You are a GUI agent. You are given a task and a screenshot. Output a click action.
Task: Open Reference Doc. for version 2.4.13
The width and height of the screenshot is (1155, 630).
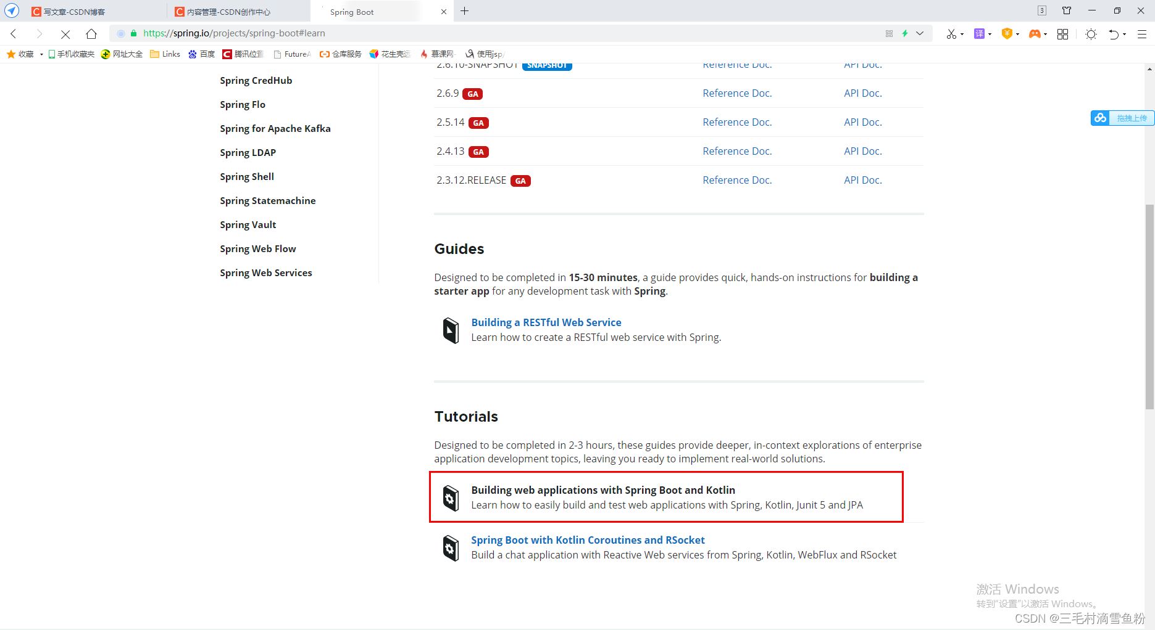pos(737,151)
